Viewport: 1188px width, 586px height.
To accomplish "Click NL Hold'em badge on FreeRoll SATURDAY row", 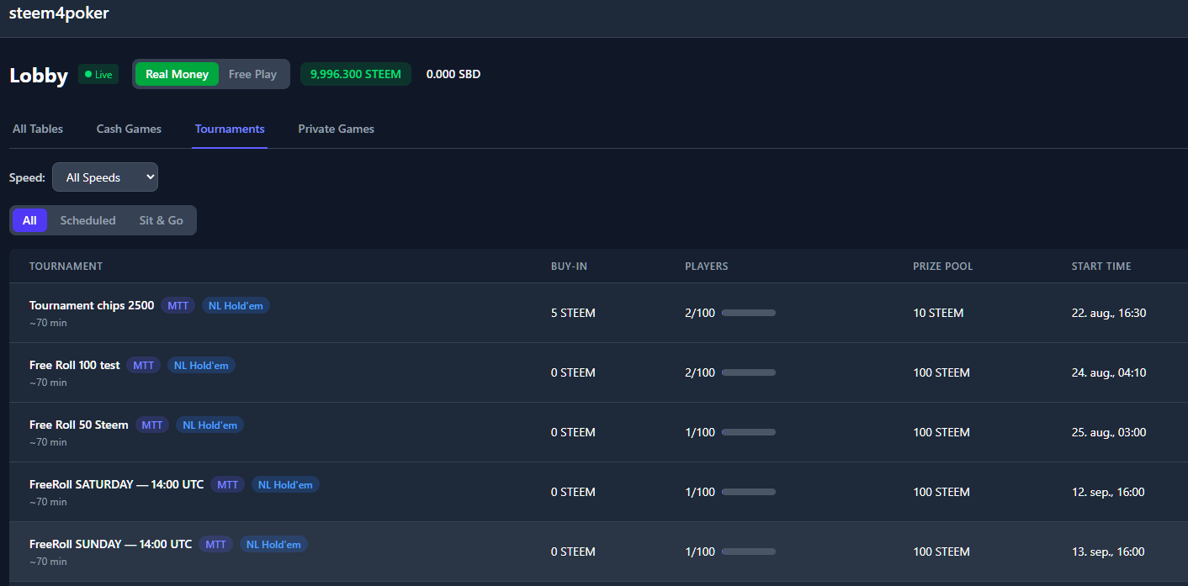I will click(285, 484).
